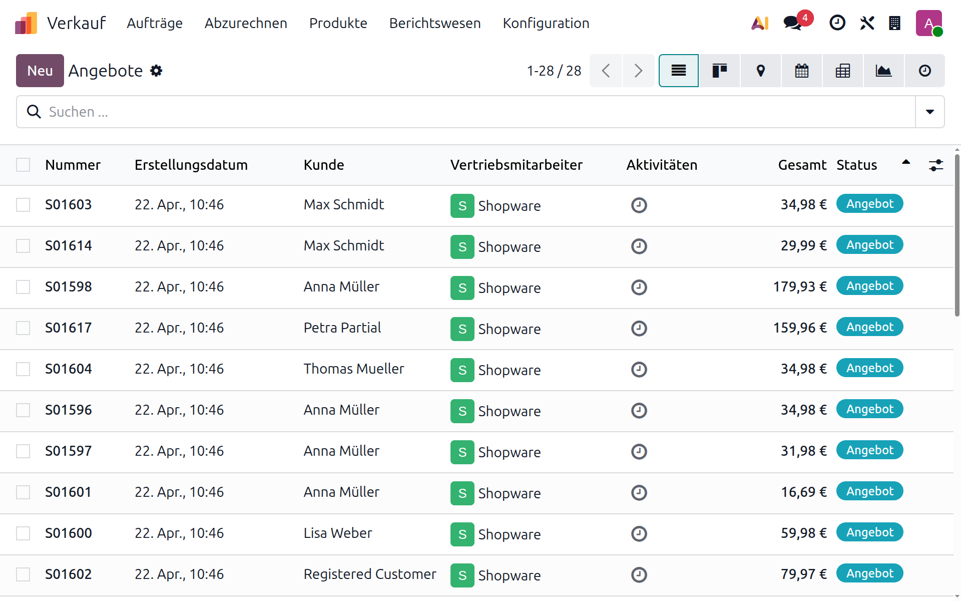Open the Produkte menu

tap(338, 23)
